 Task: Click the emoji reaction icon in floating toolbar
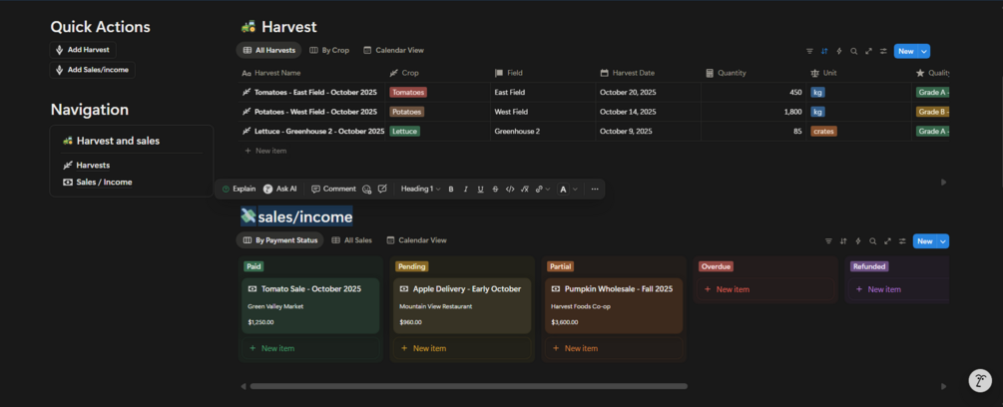coord(366,190)
